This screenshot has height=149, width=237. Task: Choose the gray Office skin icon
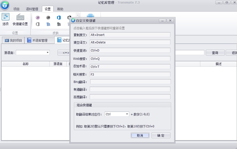38,24
